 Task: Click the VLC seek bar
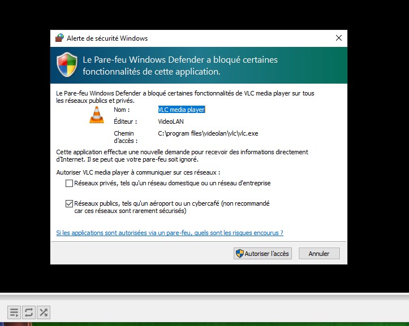click(x=205, y=297)
